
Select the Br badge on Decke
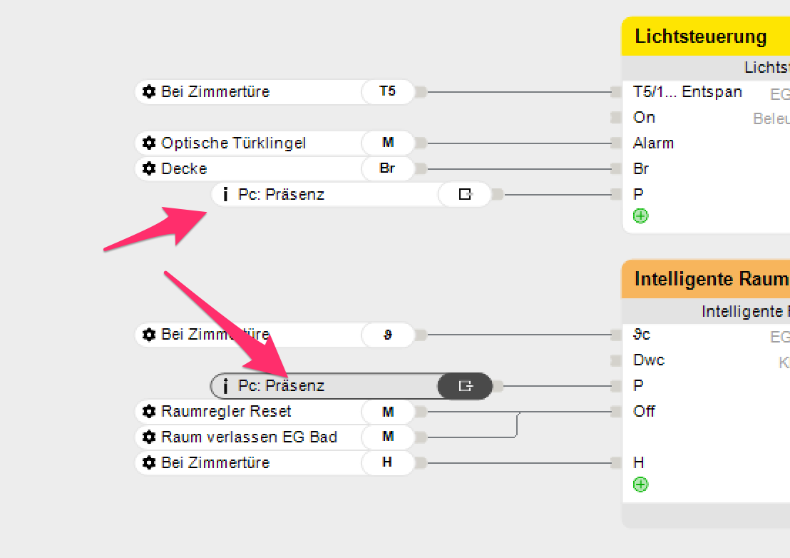pyautogui.click(x=387, y=168)
